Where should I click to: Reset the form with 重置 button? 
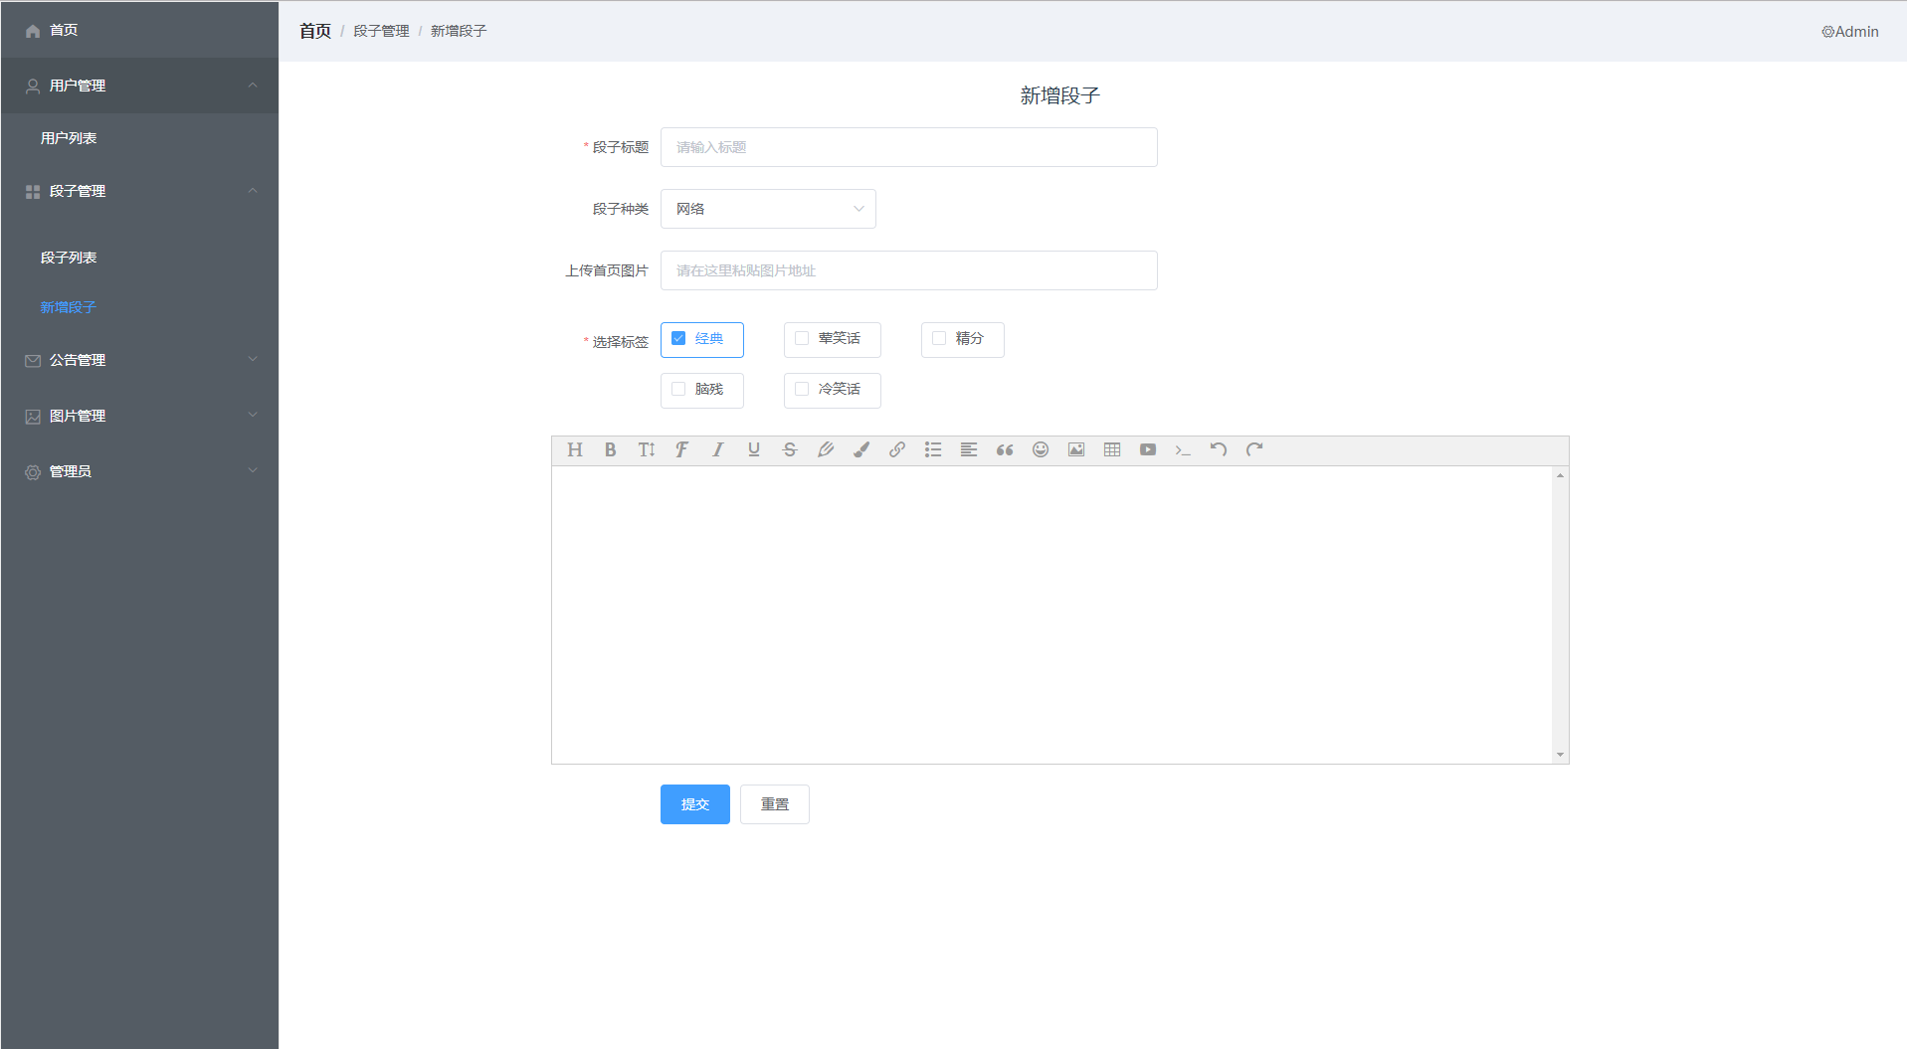pyautogui.click(x=775, y=804)
